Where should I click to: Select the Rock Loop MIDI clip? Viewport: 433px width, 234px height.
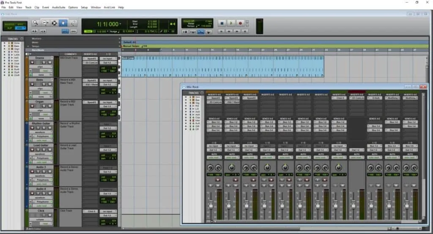tap(222, 67)
